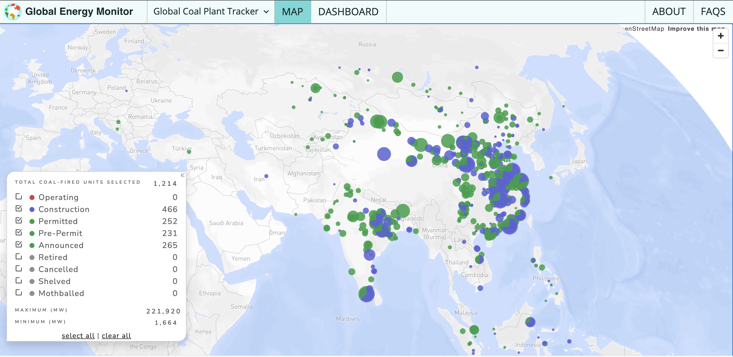This screenshot has height=357, width=733.
Task: Click the plant marker on Sri Lanka
Action: click(x=366, y=294)
